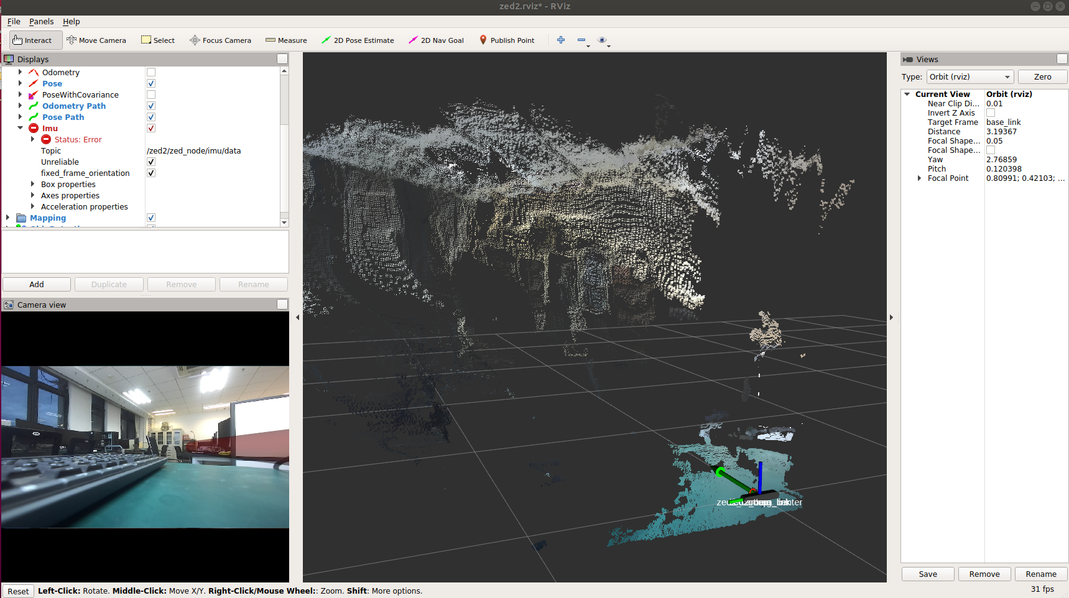The width and height of the screenshot is (1069, 598).
Task: Click the plus zoom toolbar icon
Action: tap(560, 40)
